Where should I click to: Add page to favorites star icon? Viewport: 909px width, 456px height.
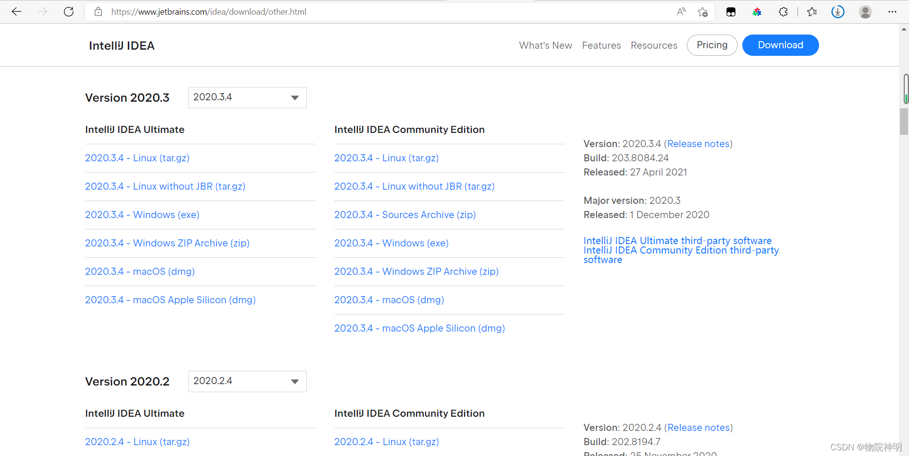(703, 12)
